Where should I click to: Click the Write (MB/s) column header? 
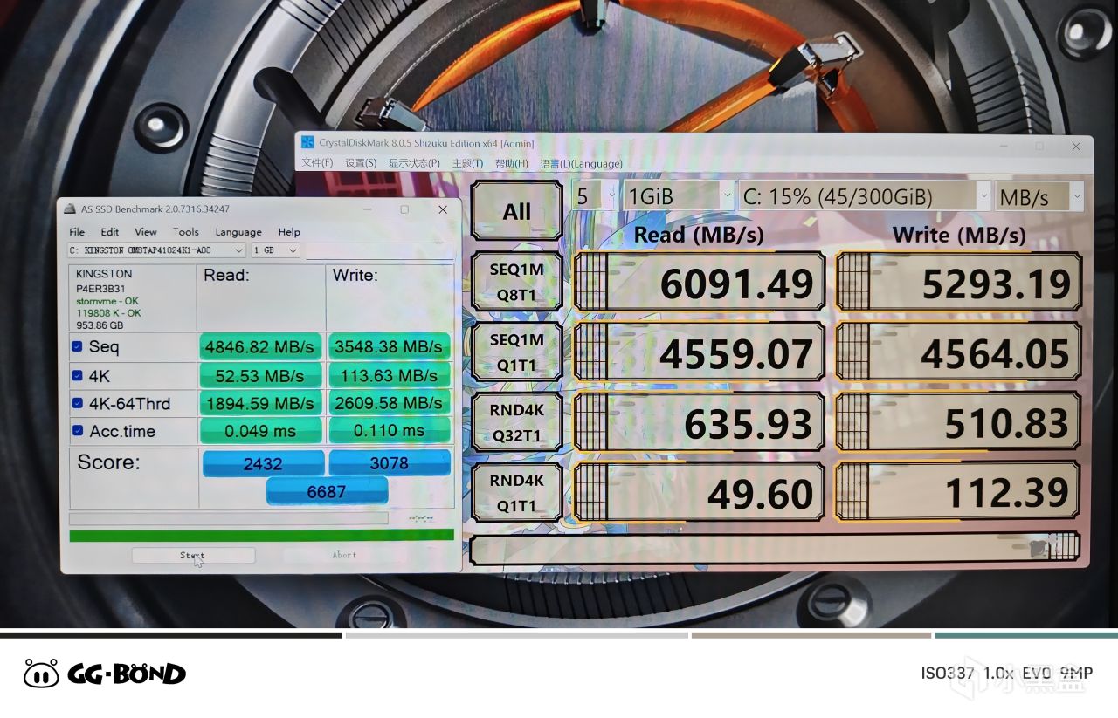tap(959, 234)
